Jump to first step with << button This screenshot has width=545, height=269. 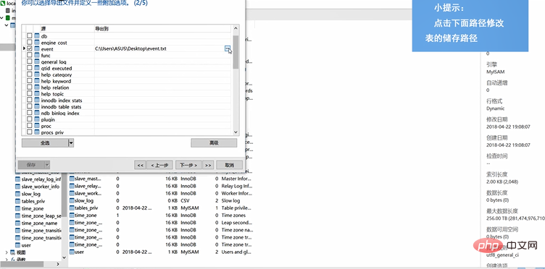pyautogui.click(x=140, y=166)
